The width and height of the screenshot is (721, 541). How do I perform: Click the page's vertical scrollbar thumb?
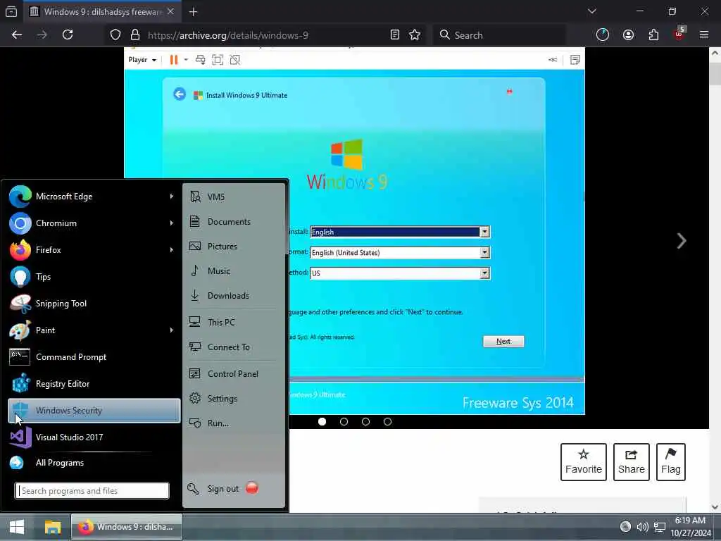[x=715, y=73]
